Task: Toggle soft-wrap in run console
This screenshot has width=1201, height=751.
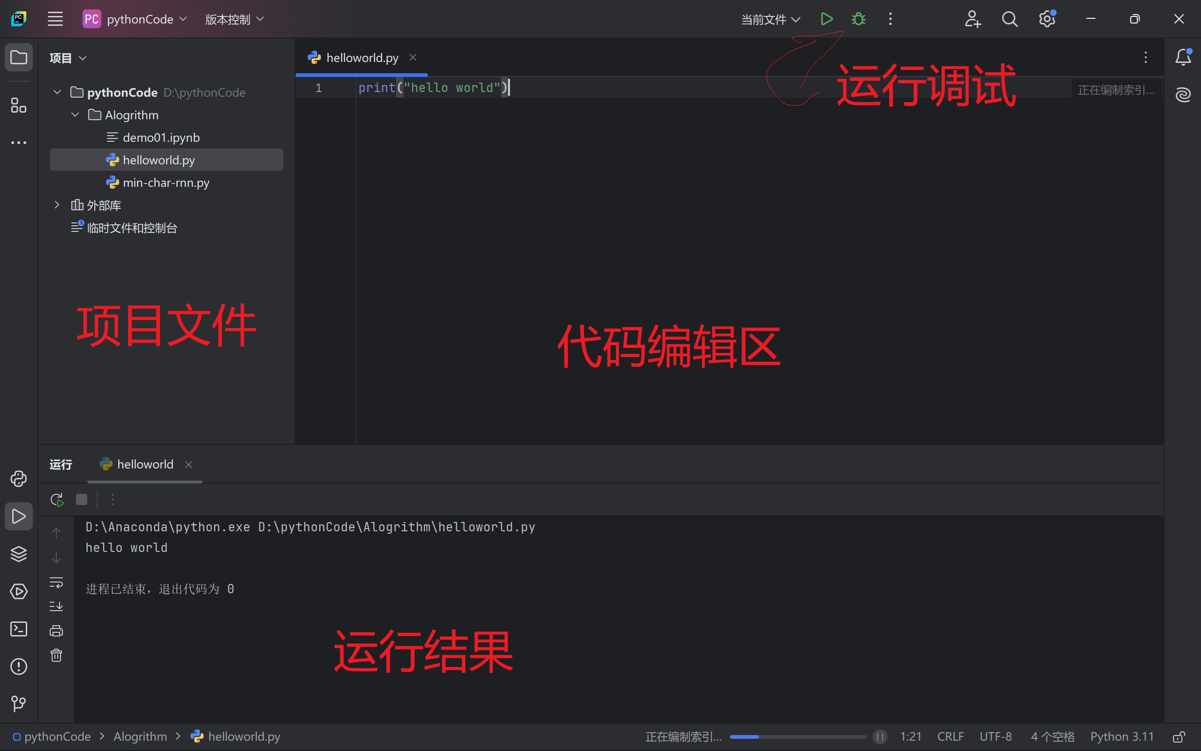Action: click(56, 582)
